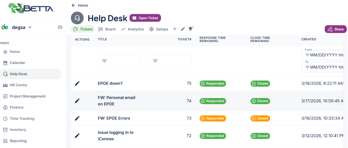This screenshot has width=348, height=148.
Task: Switch to the Board tab
Action: pyautogui.click(x=107, y=29)
